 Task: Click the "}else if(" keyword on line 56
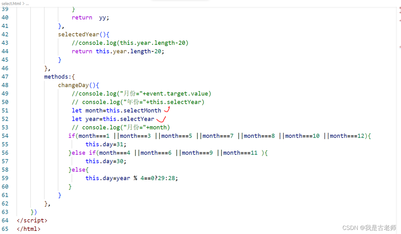[x=84, y=153]
